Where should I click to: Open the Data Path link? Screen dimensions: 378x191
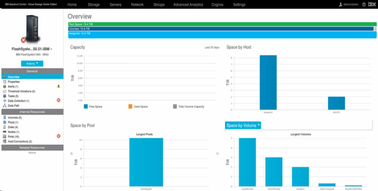tap(14, 105)
